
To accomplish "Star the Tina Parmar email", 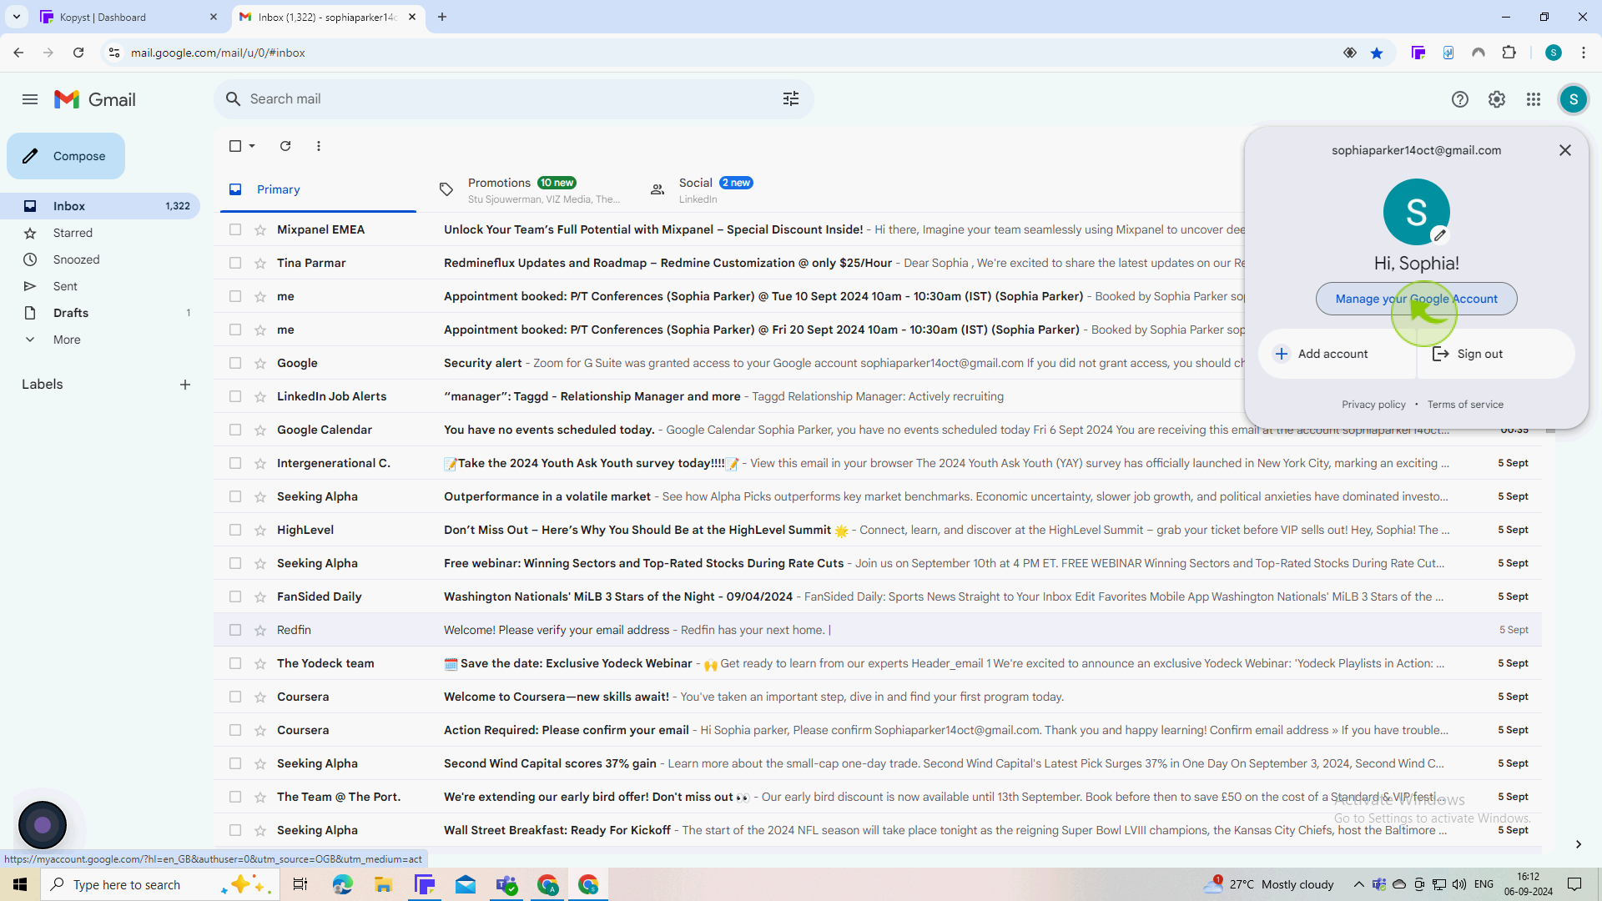I will (x=260, y=263).
